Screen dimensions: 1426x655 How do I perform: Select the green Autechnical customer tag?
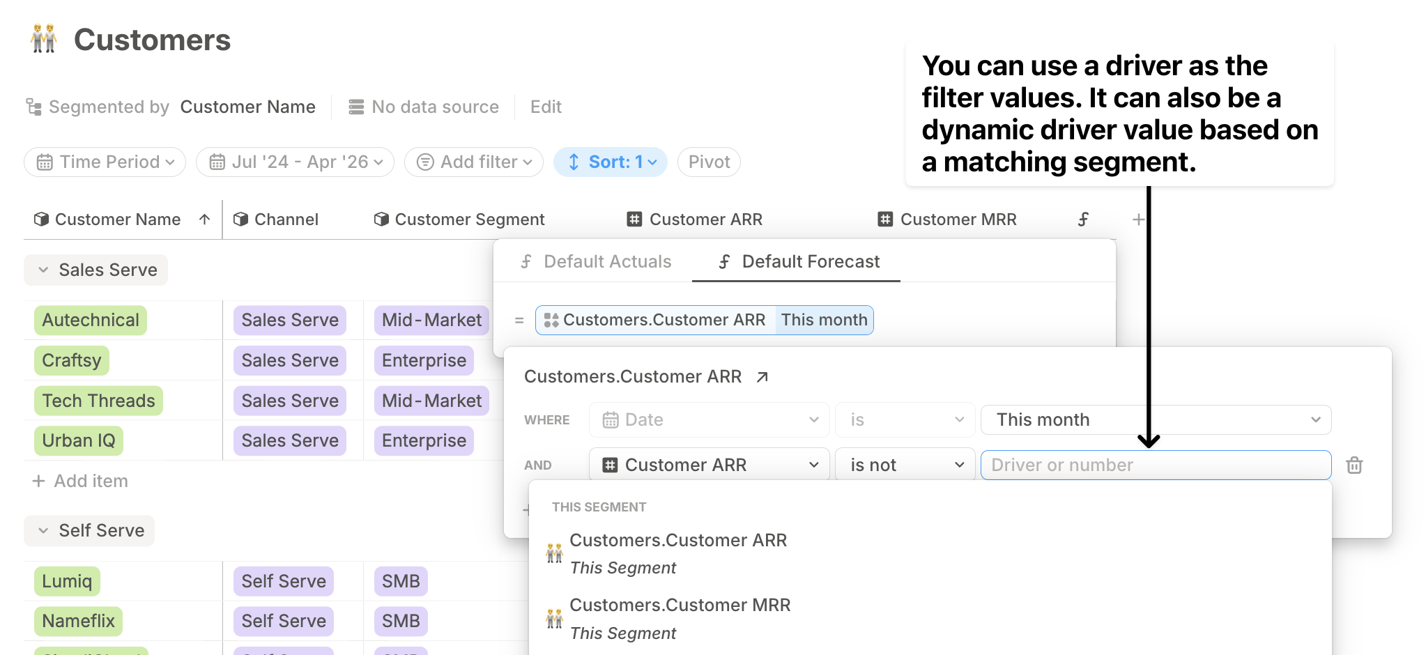click(x=91, y=321)
